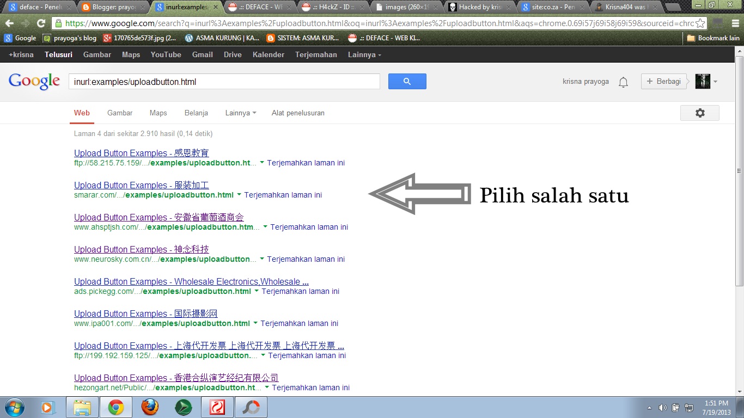Open the Google notifications bell
Viewport: 744px width, 418px height.
click(x=624, y=82)
